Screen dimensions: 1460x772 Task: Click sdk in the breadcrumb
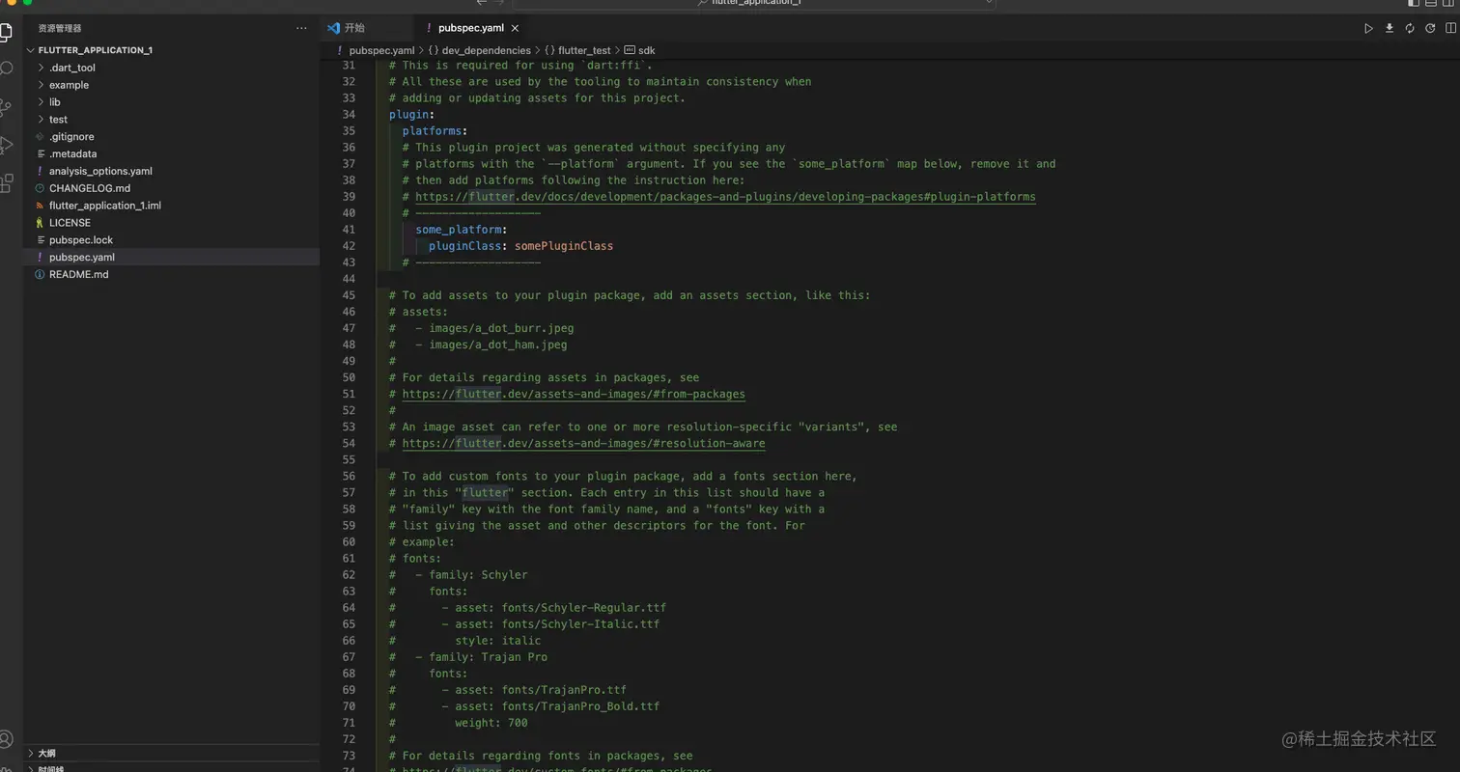(x=647, y=50)
